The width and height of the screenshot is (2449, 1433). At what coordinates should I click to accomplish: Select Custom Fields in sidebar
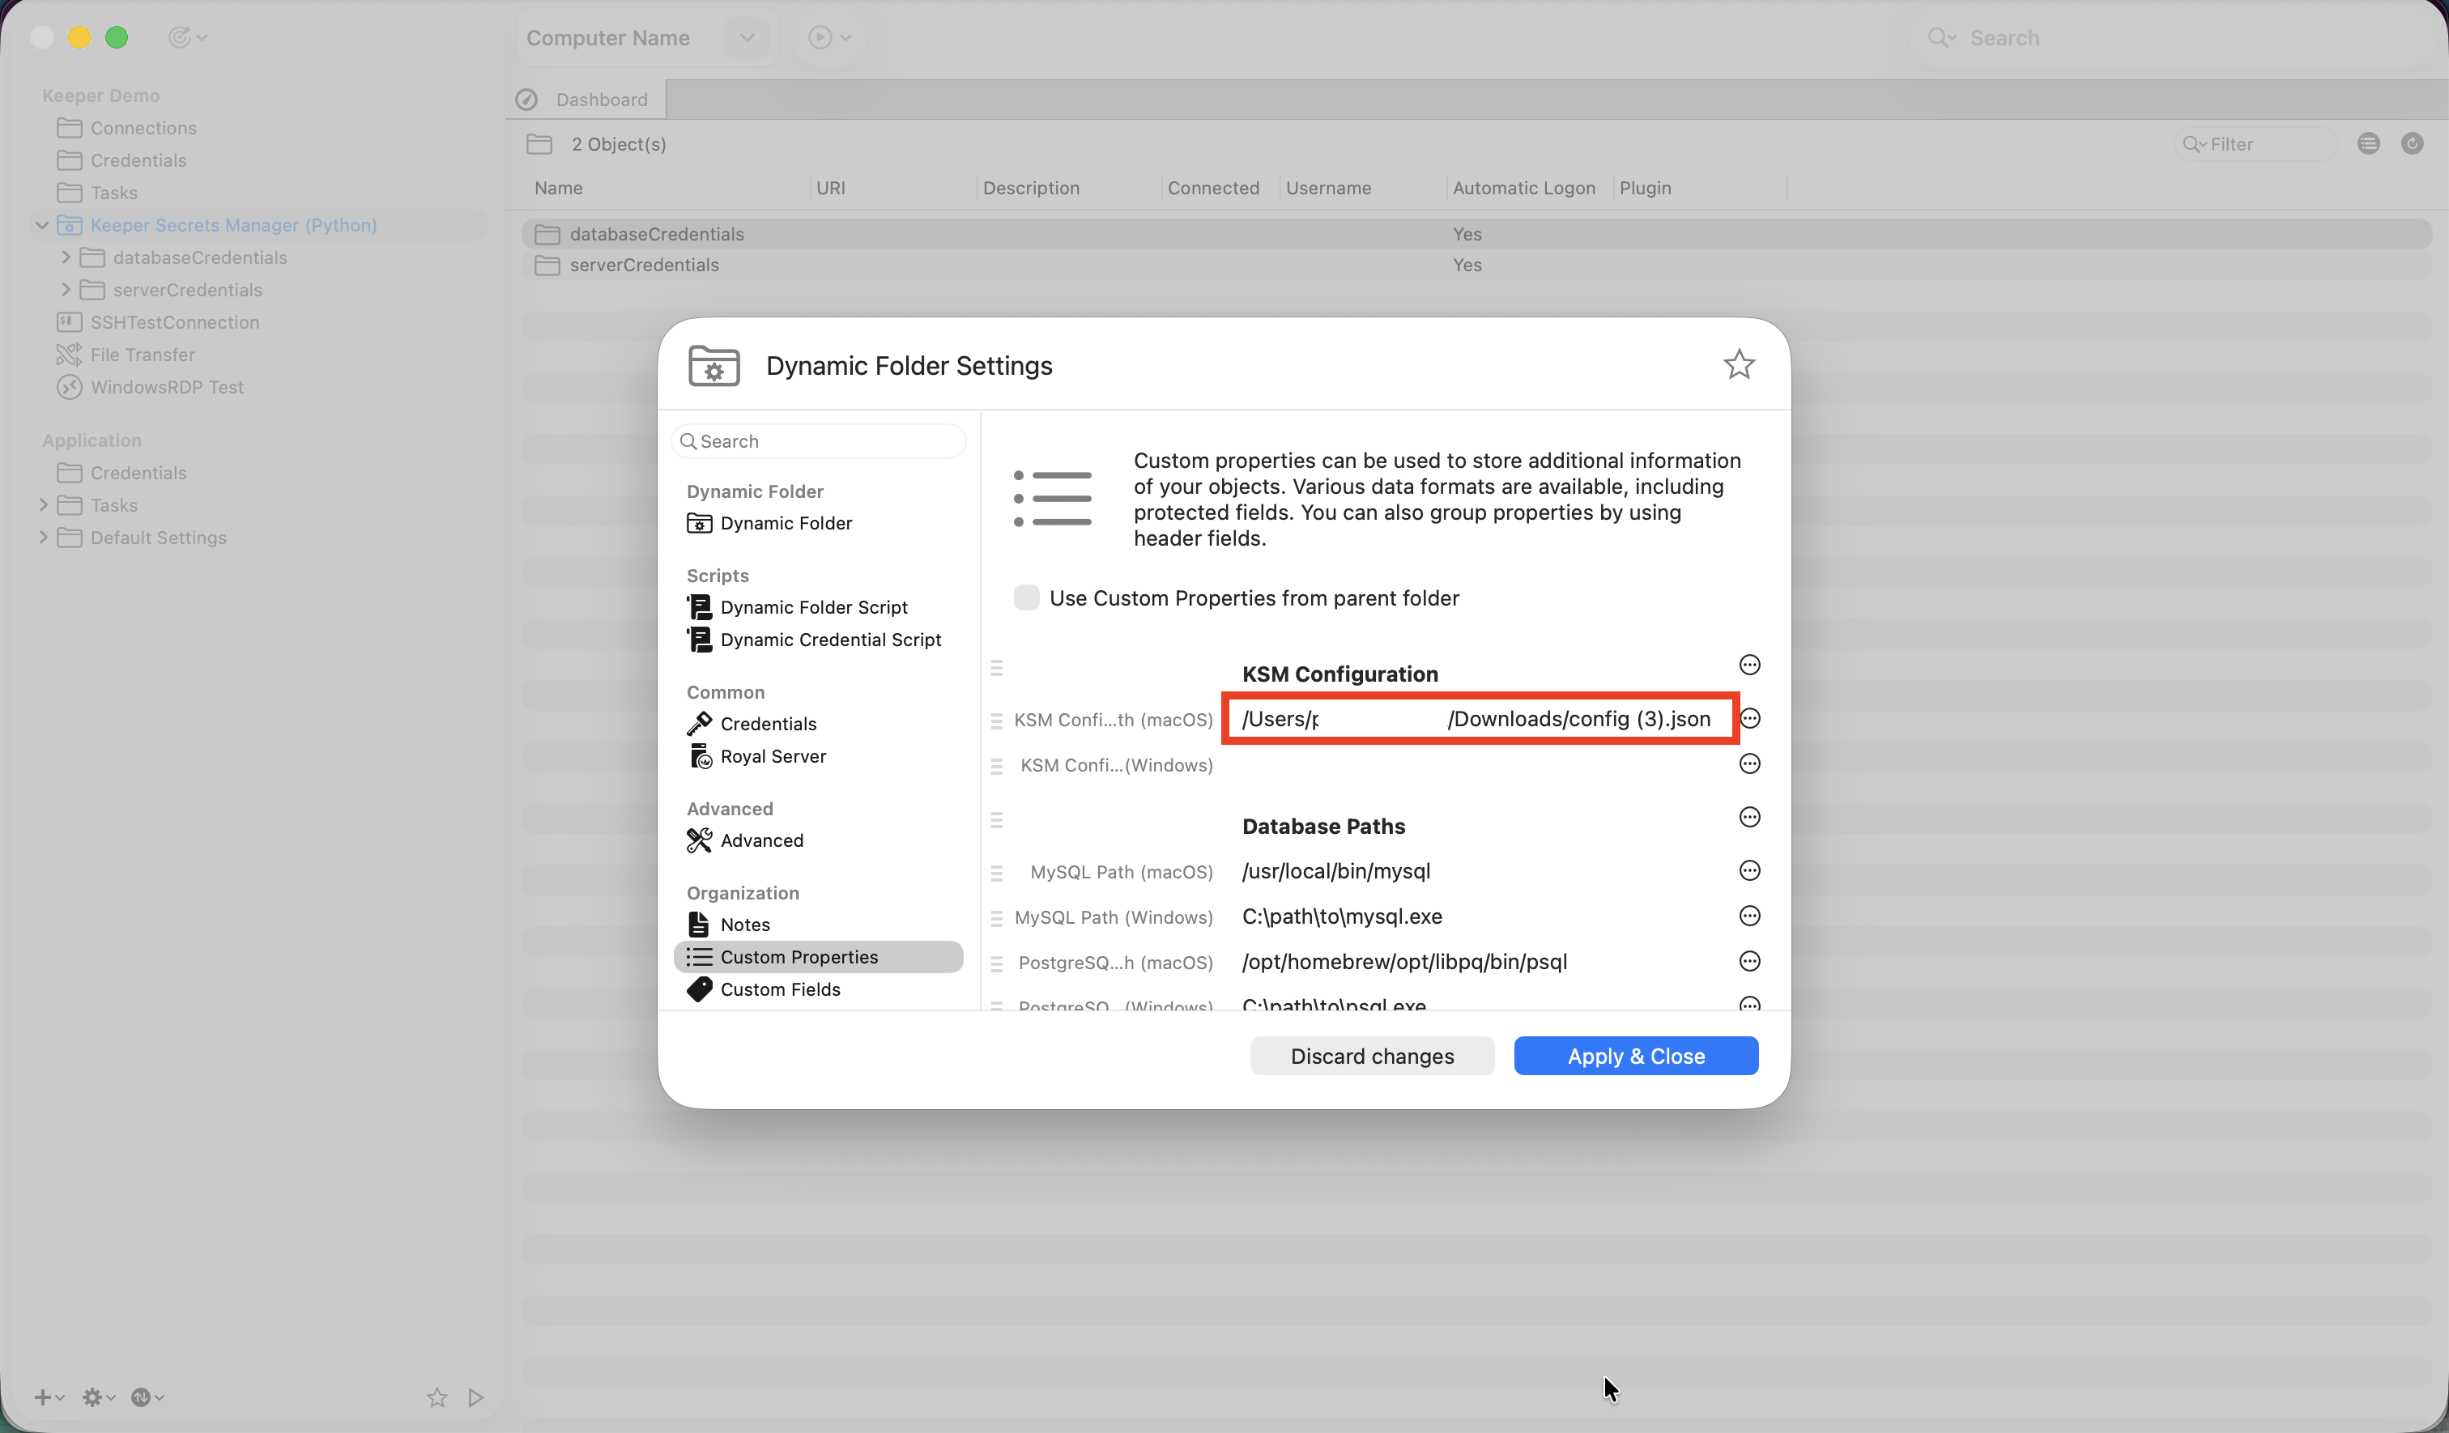point(779,989)
